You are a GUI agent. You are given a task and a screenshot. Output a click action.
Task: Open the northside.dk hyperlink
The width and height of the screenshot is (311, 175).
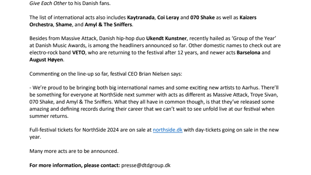point(168,130)
